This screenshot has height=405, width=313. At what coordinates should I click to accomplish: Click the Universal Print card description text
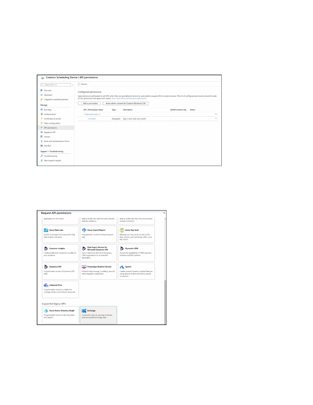(x=59, y=291)
